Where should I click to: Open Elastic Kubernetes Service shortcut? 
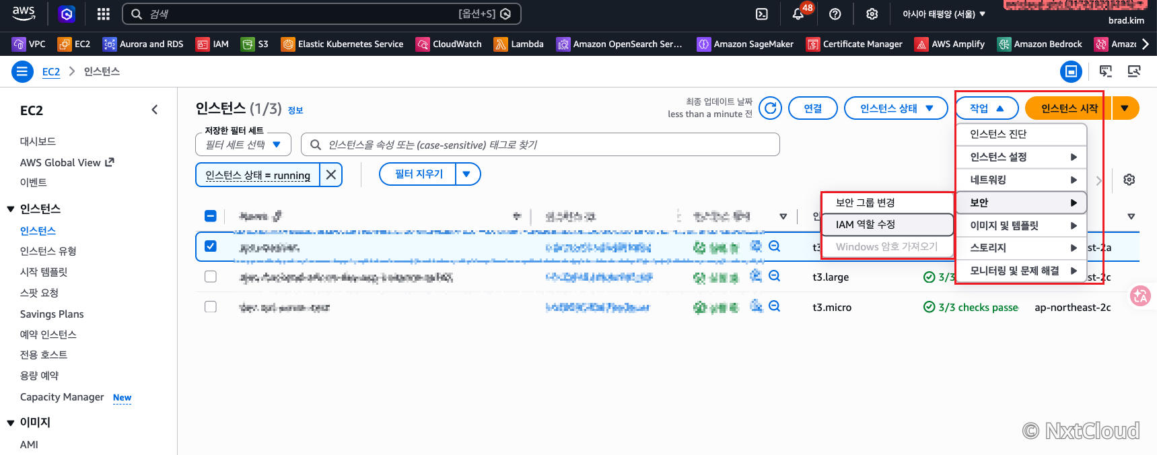pyautogui.click(x=342, y=44)
